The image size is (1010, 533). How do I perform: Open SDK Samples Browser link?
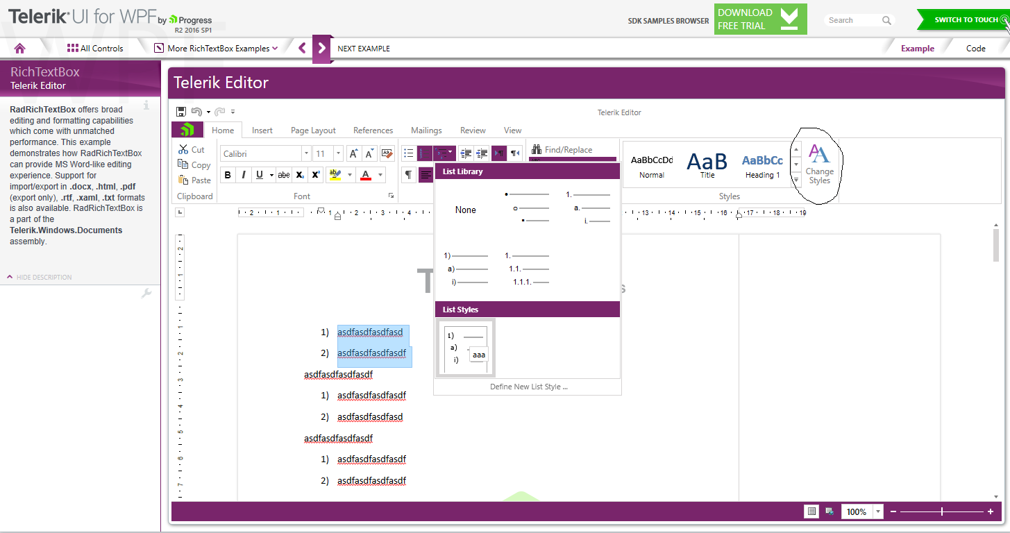(668, 21)
